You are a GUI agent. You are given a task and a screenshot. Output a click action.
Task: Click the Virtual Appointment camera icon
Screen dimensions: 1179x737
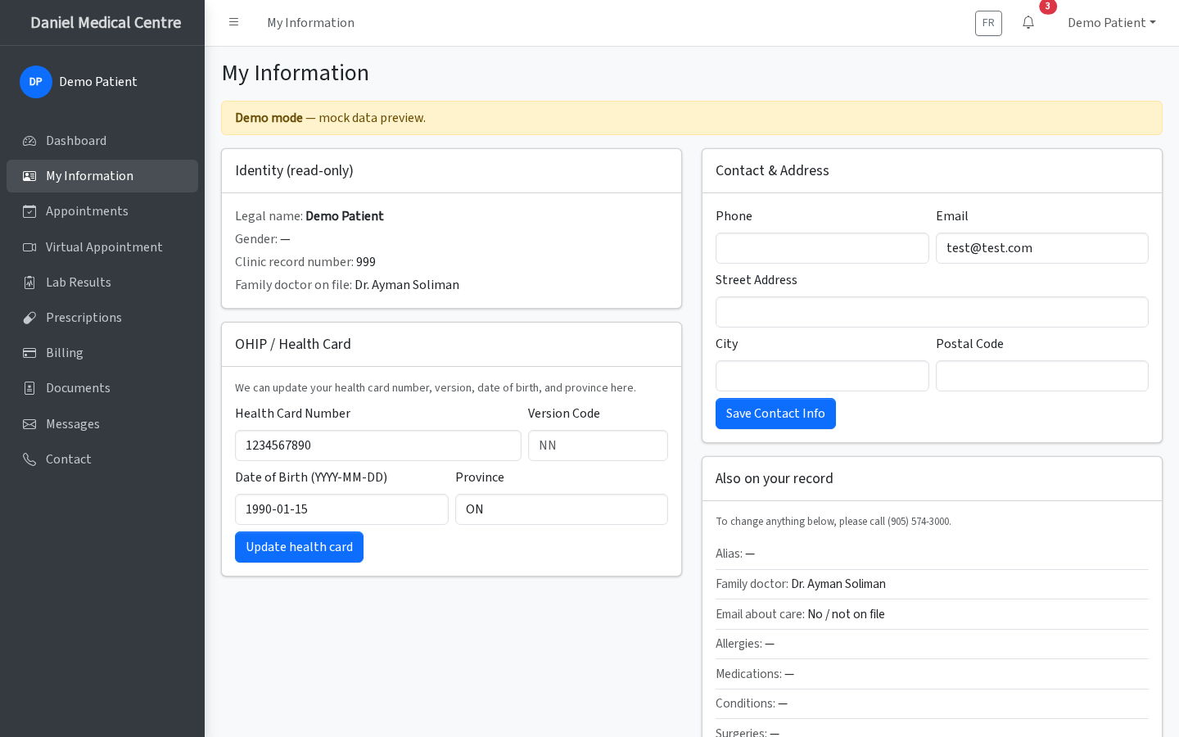point(29,247)
